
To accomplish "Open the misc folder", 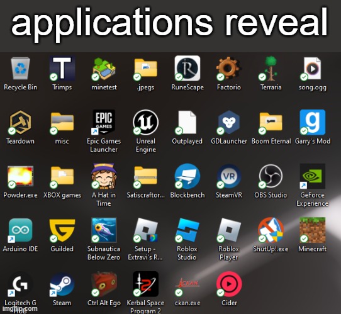I will 62,122.
